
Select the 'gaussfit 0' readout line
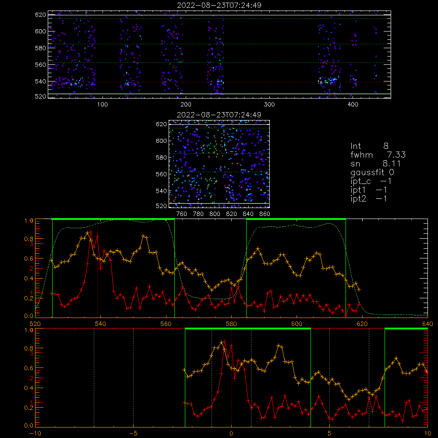372,172
